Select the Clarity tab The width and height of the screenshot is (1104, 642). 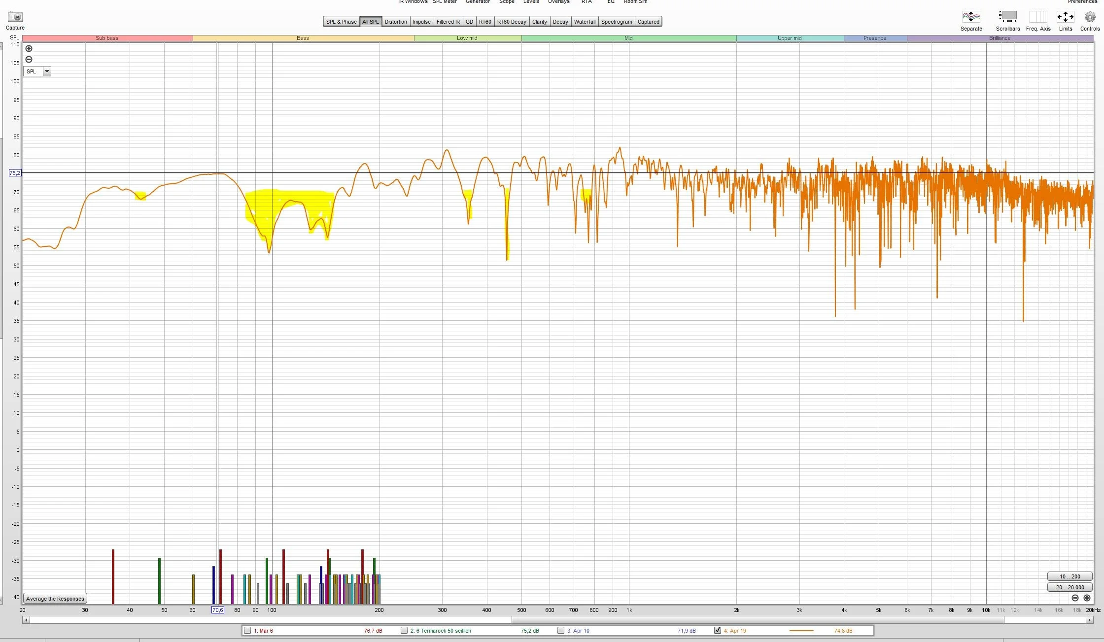539,22
